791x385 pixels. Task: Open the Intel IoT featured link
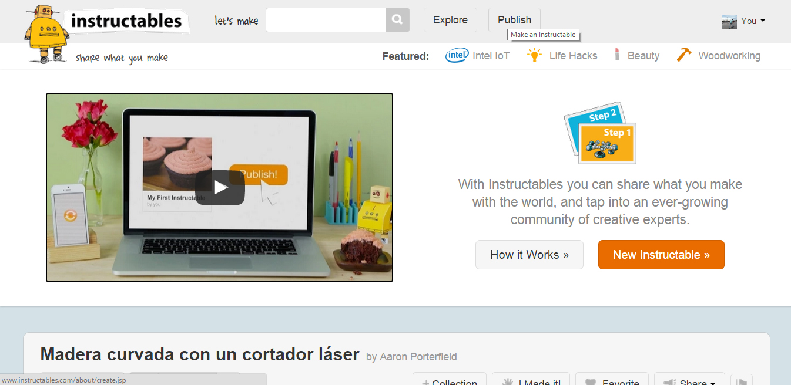click(x=491, y=56)
